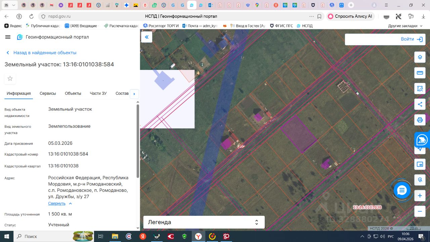Open the ФГИС ПГС bookmark
The height and width of the screenshot is (242, 430).
tap(282, 26)
